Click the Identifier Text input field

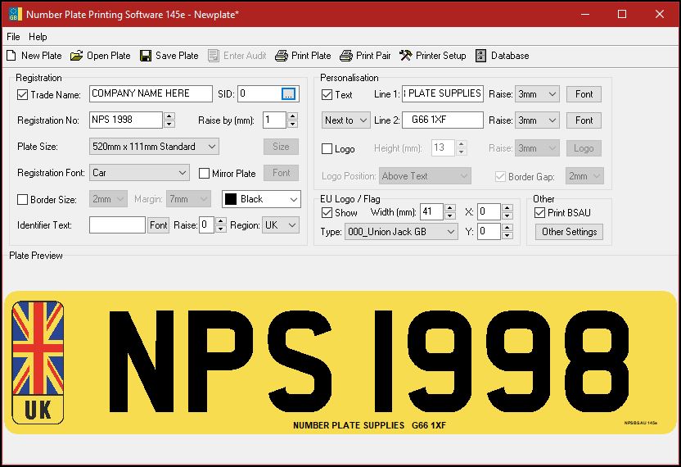coord(117,224)
